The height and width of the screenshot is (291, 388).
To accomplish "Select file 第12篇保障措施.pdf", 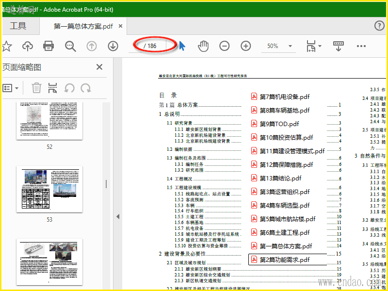I will coord(282,164).
